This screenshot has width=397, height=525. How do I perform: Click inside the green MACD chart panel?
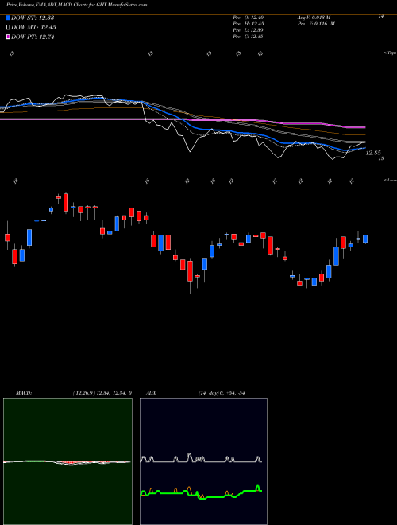67,461
